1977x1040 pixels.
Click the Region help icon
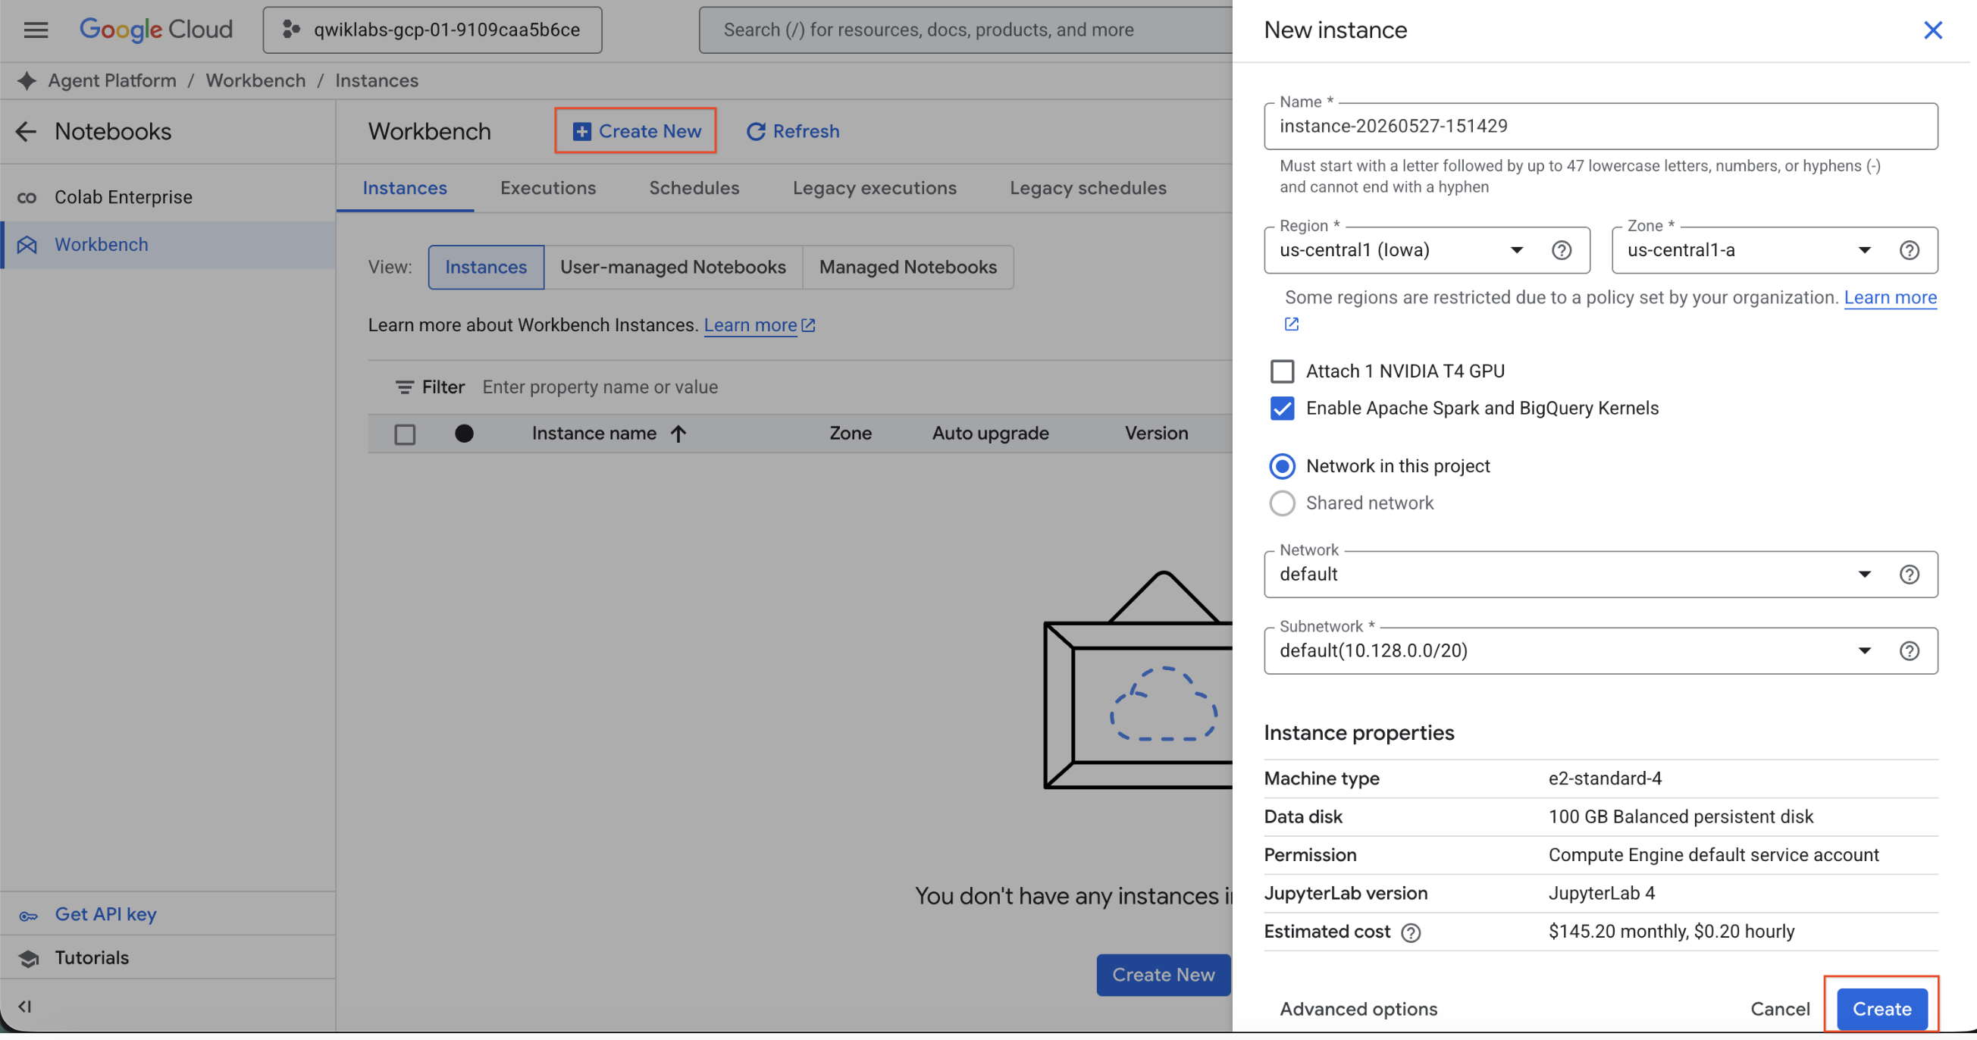1562,251
